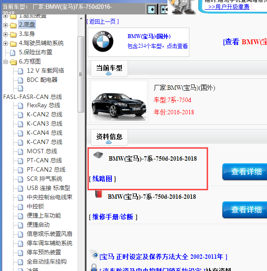Select 便捷启动 in the tree
This screenshot has width=267, height=271.
(38, 225)
